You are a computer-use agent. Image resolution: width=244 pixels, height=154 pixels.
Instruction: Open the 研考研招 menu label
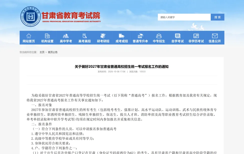tap(103, 41)
